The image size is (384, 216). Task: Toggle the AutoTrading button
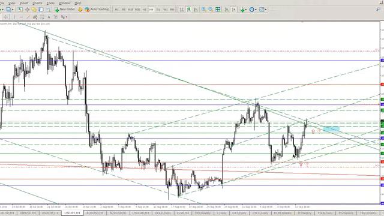pos(97,10)
